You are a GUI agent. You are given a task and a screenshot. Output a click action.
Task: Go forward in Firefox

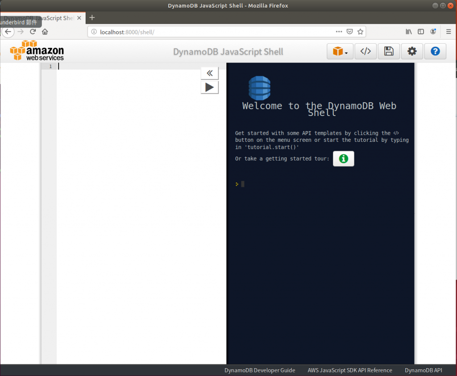21,32
